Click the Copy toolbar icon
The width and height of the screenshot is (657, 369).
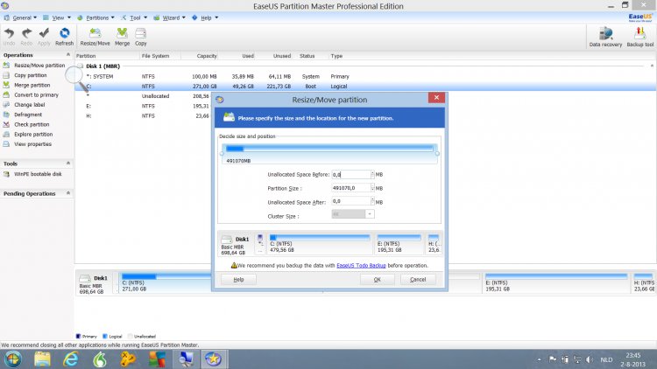coord(141,37)
